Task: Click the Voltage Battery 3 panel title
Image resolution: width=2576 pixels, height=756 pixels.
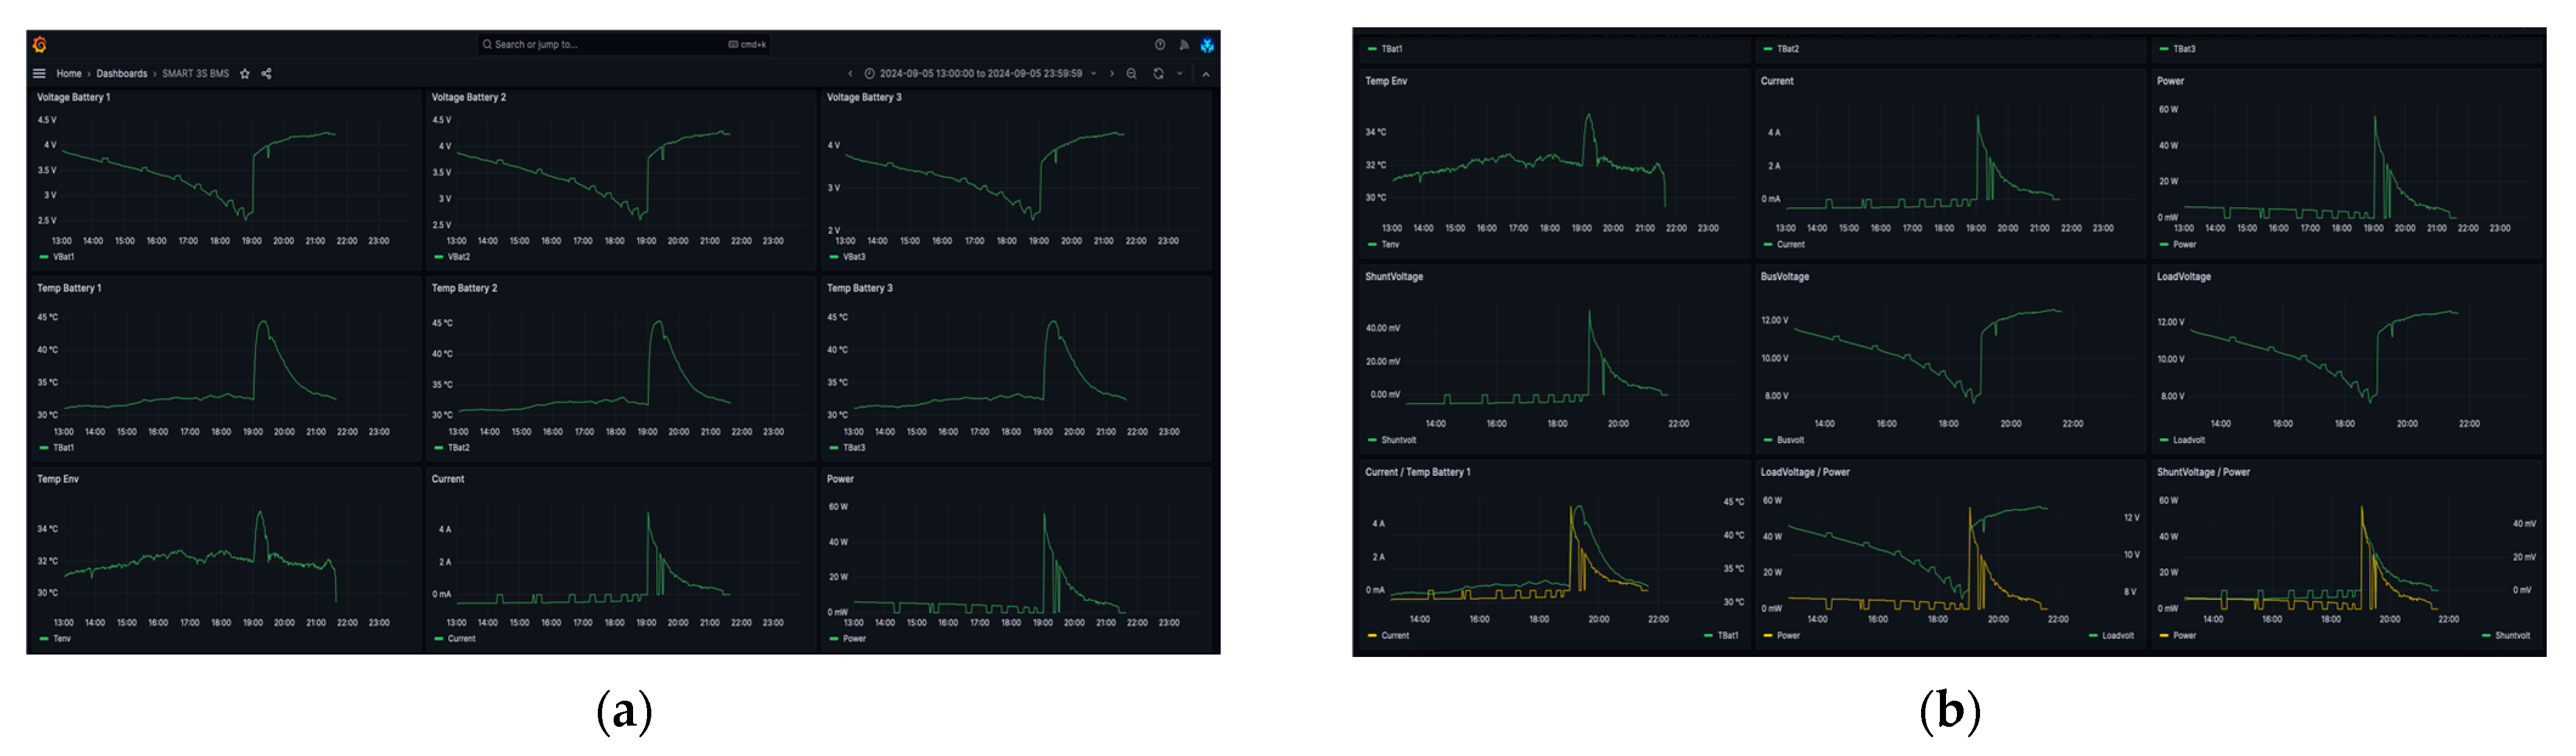Action: [863, 98]
